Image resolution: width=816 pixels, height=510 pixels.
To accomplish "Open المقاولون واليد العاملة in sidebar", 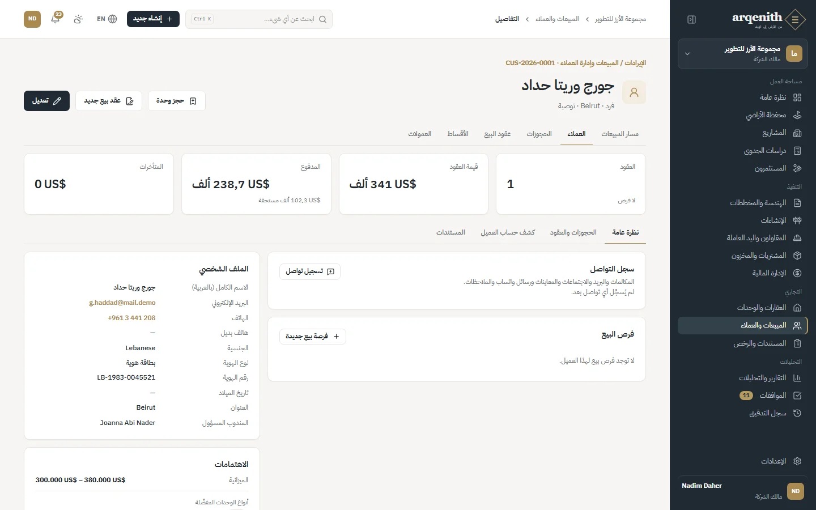I will (742, 238).
